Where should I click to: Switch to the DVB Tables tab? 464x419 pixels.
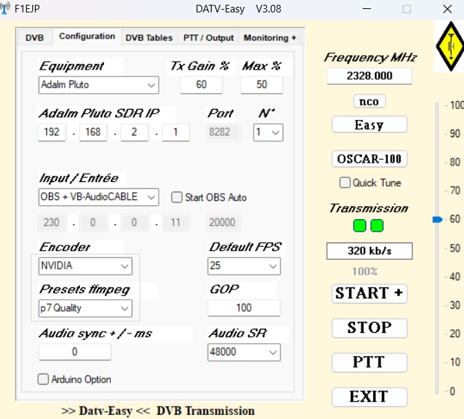coord(149,38)
